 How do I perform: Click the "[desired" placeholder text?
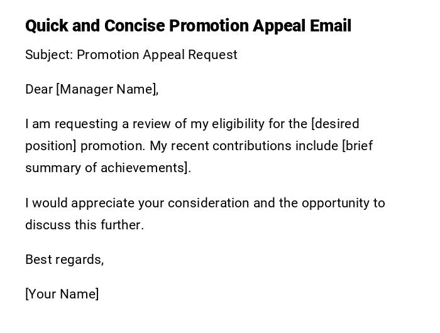coord(335,124)
